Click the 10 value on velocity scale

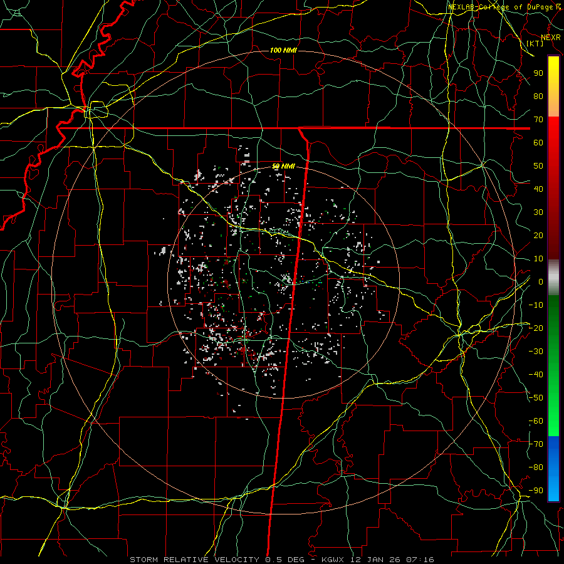[x=538, y=259]
